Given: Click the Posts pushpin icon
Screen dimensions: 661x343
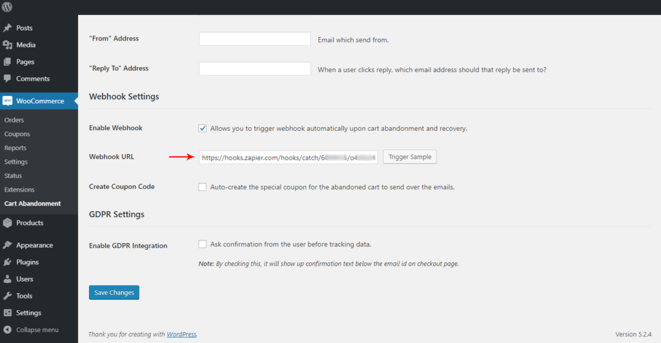Looking at the screenshot, I should click(7, 28).
